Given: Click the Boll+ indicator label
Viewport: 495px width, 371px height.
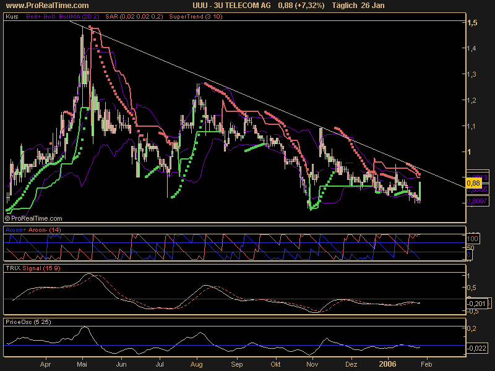Looking at the screenshot, I should (x=34, y=17).
